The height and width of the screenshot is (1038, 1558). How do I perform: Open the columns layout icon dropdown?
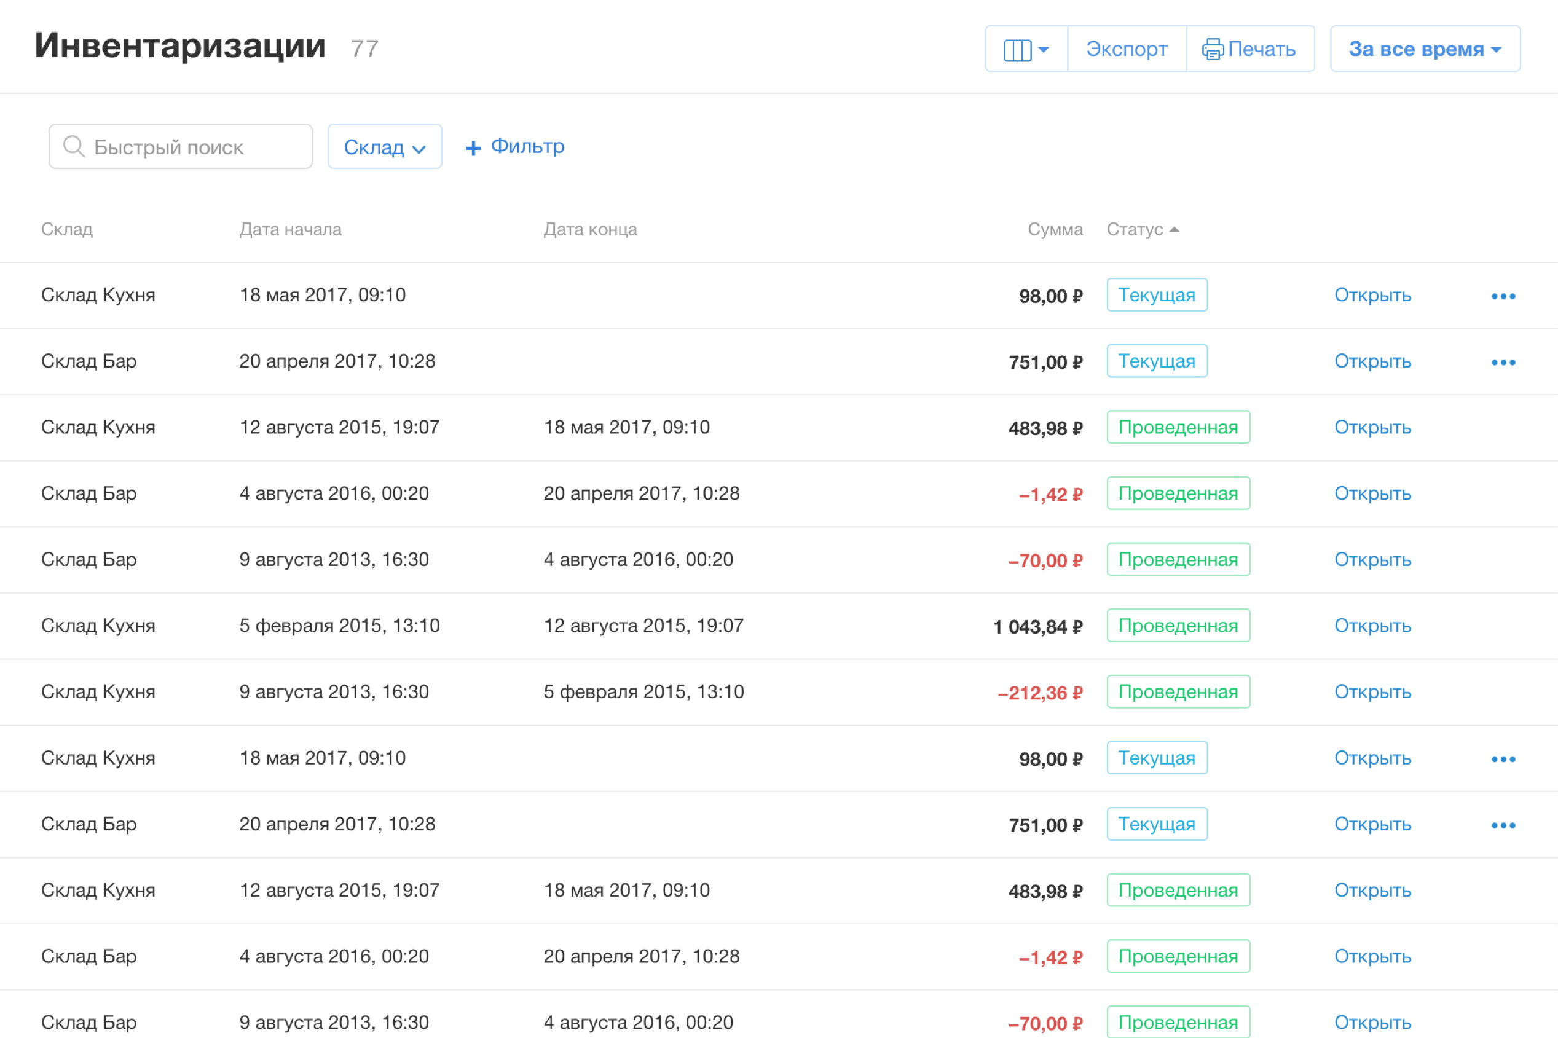(1025, 49)
